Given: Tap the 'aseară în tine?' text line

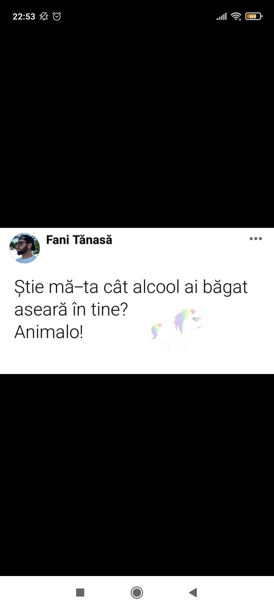Looking at the screenshot, I should [71, 310].
